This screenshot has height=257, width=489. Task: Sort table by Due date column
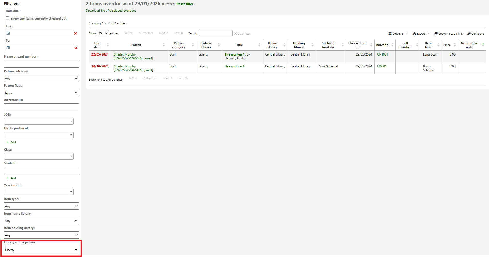click(x=100, y=45)
